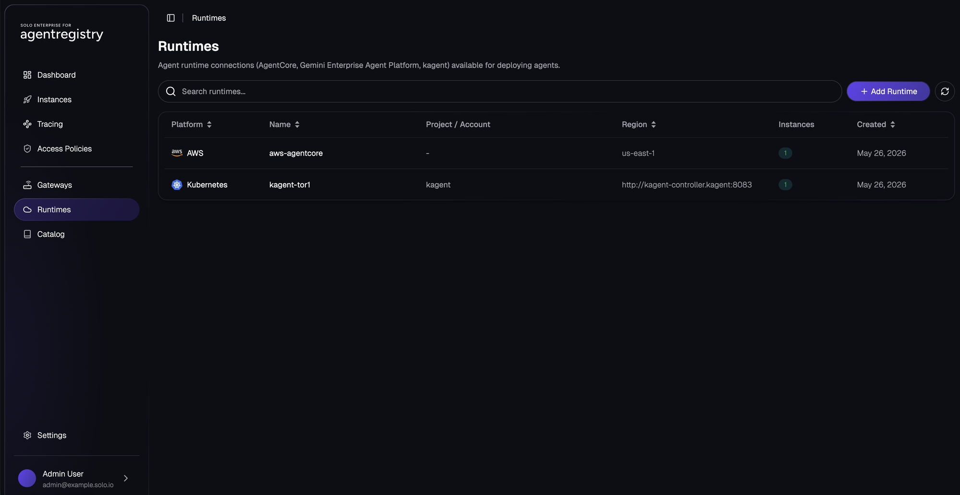Click the Kubernetes platform label
The image size is (960, 495).
pyautogui.click(x=207, y=185)
